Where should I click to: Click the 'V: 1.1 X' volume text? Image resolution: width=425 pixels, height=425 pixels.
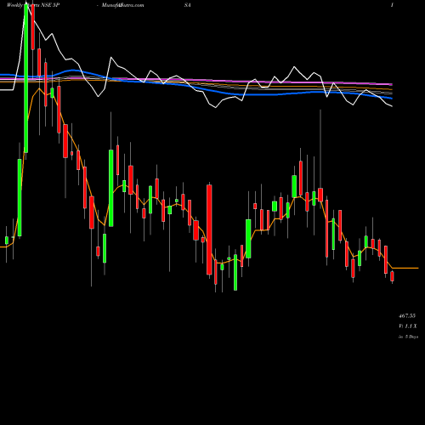[x=408, y=326]
